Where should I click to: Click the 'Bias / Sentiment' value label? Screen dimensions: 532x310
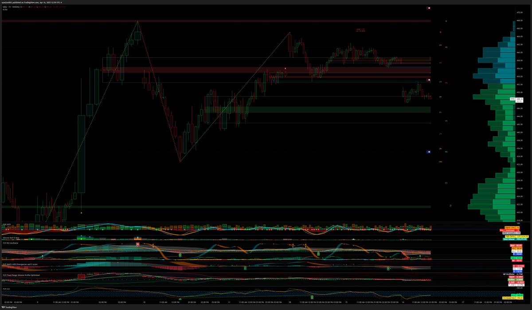pyautogui.click(x=509, y=231)
